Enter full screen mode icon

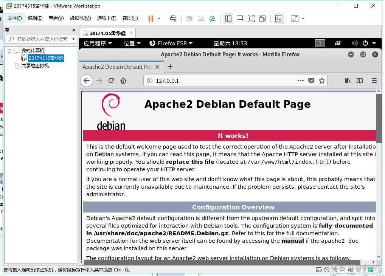251,19
